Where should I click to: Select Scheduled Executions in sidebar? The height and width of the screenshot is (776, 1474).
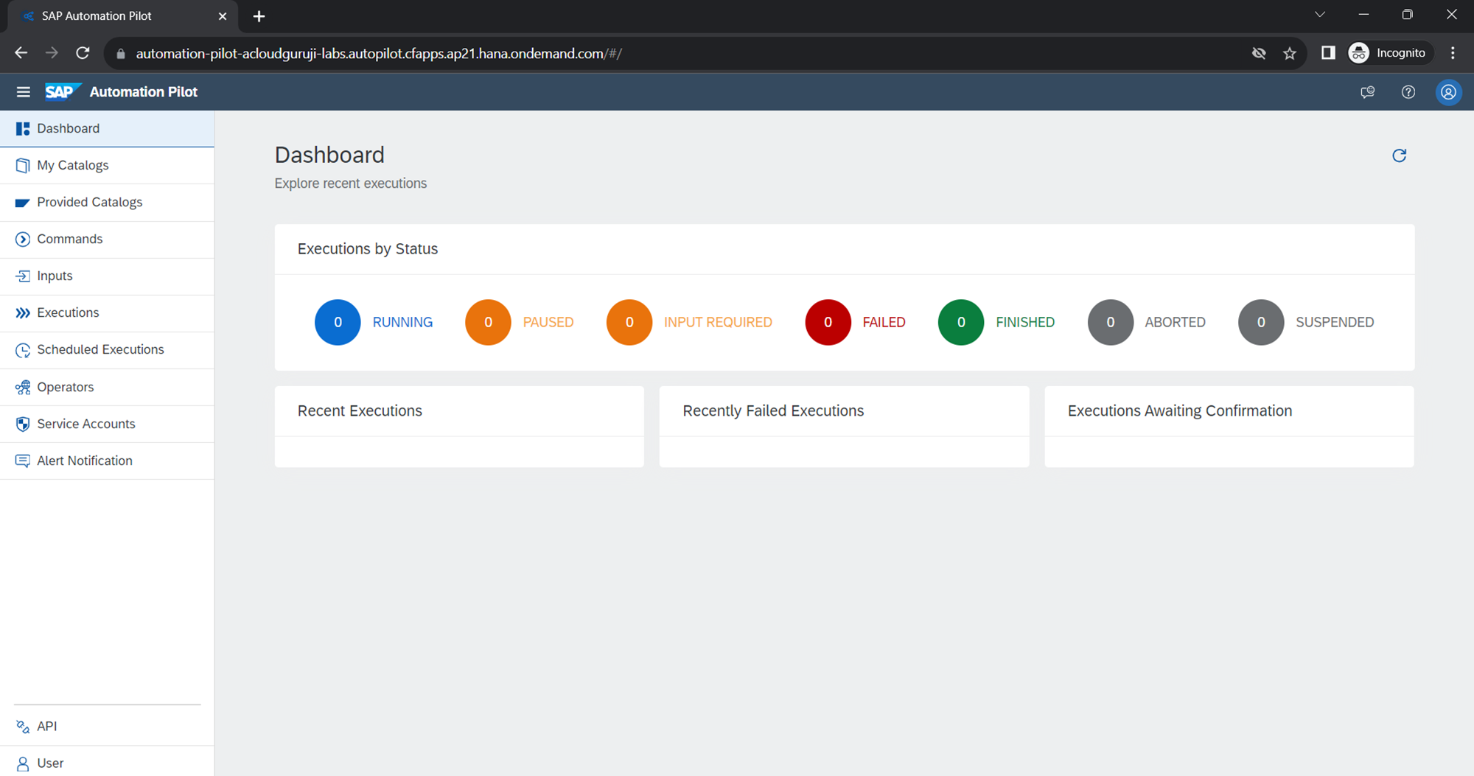click(x=100, y=349)
